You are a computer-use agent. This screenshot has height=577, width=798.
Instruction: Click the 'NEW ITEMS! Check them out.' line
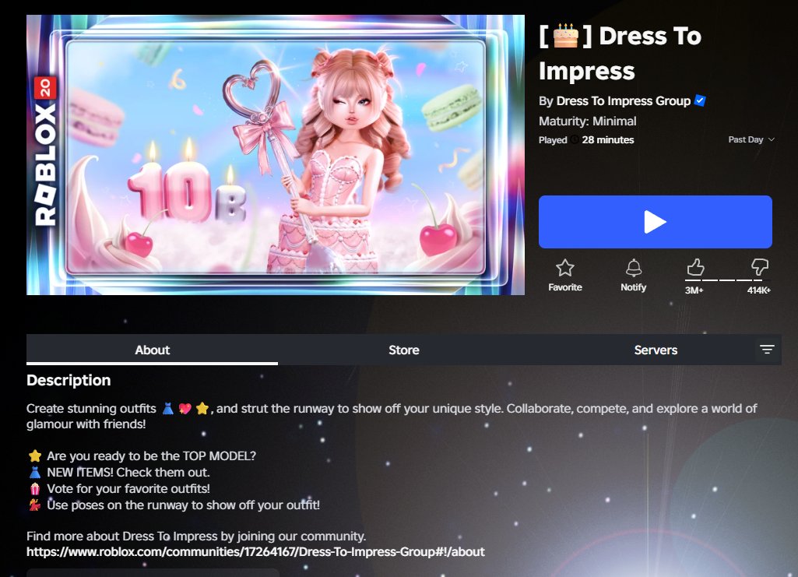[128, 472]
